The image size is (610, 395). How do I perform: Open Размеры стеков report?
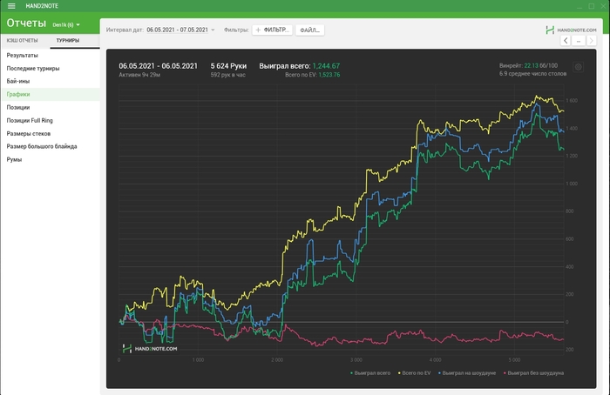coord(50,134)
